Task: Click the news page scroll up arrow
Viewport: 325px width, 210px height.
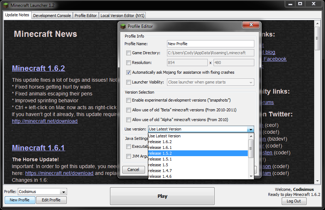Action: pos(317,23)
